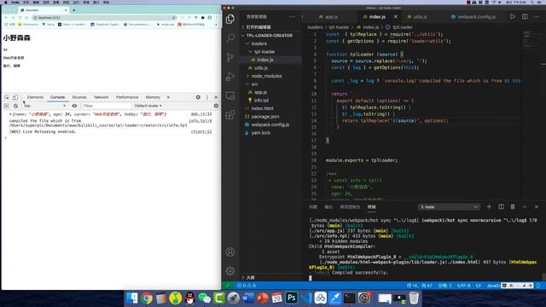Image resolution: width=546 pixels, height=307 pixels.
Task: Toggle device toolbar in DevTools
Action: tap(15, 97)
